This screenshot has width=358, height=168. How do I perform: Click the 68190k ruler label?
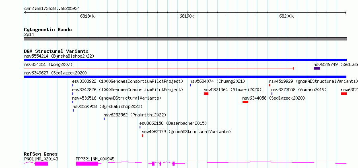pyautogui.click(x=187, y=16)
